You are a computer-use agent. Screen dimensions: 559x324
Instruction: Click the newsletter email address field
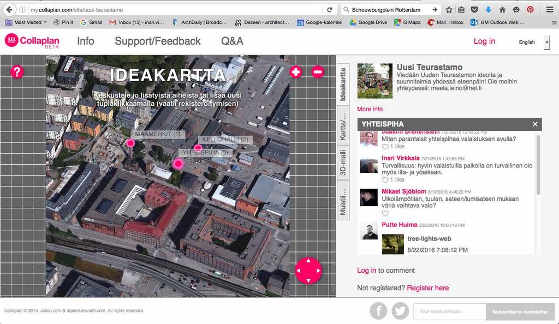[450, 311]
